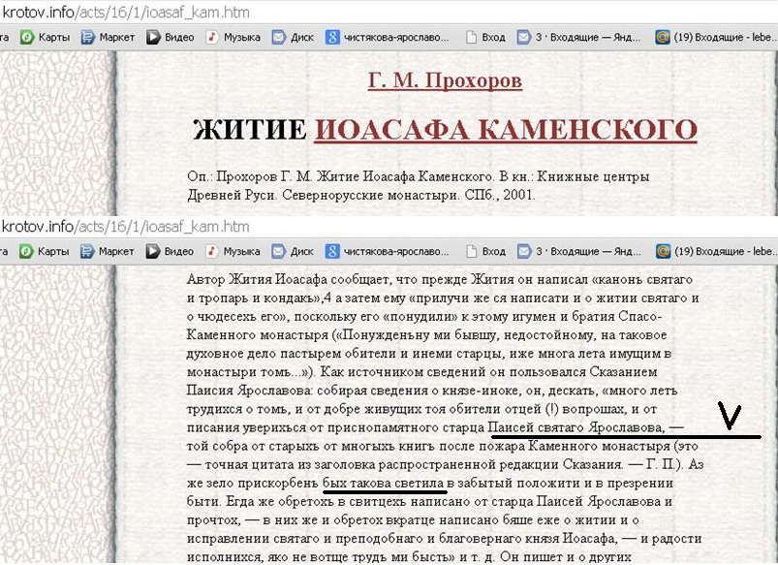Click the line starting 'трудихся о томъ, и от добре'
This screenshot has width=778, height=565.
(x=421, y=409)
